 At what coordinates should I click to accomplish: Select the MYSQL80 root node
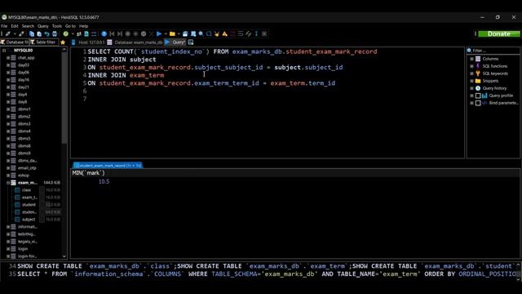[23, 51]
